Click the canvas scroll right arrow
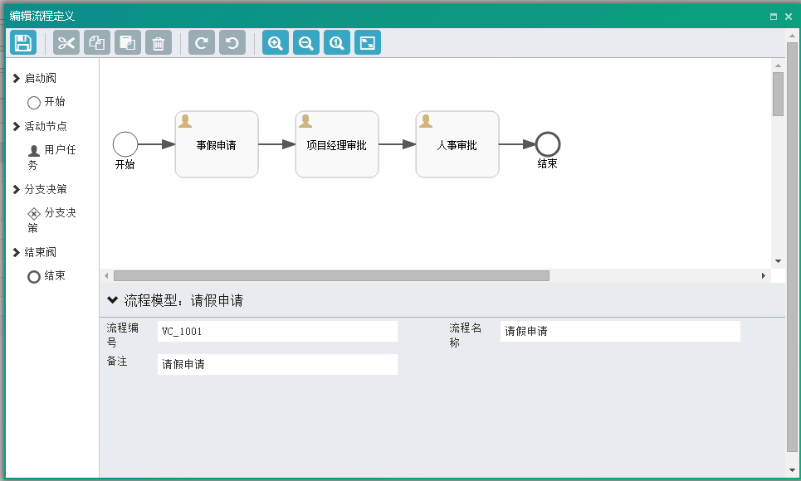 click(x=763, y=275)
